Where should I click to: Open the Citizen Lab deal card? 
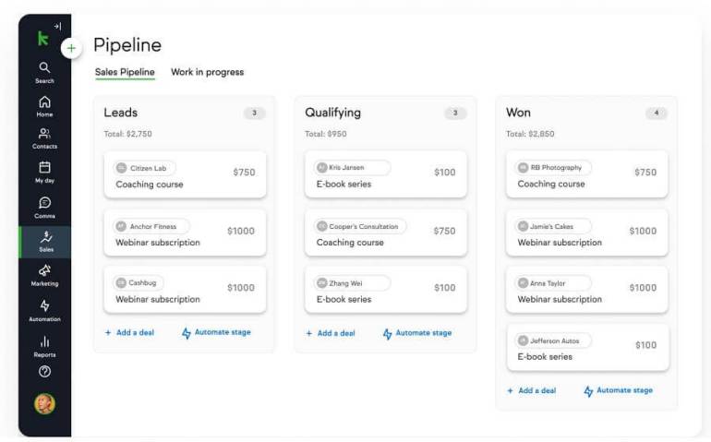click(185, 175)
